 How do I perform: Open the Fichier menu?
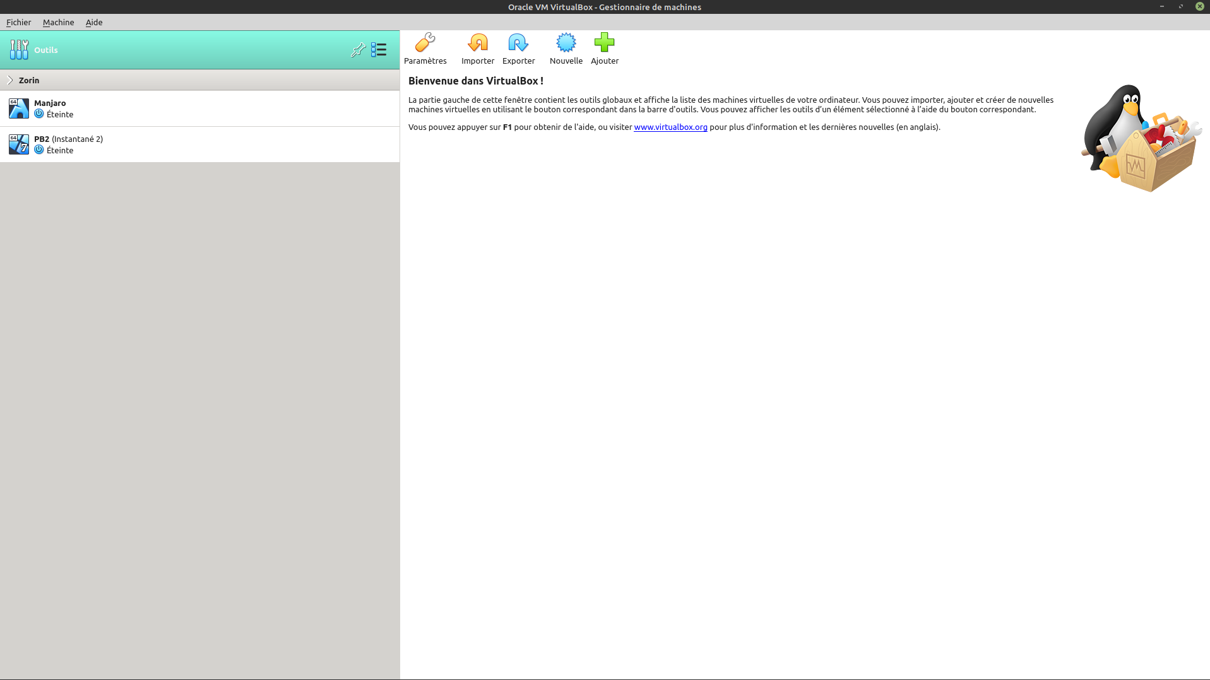tap(18, 22)
